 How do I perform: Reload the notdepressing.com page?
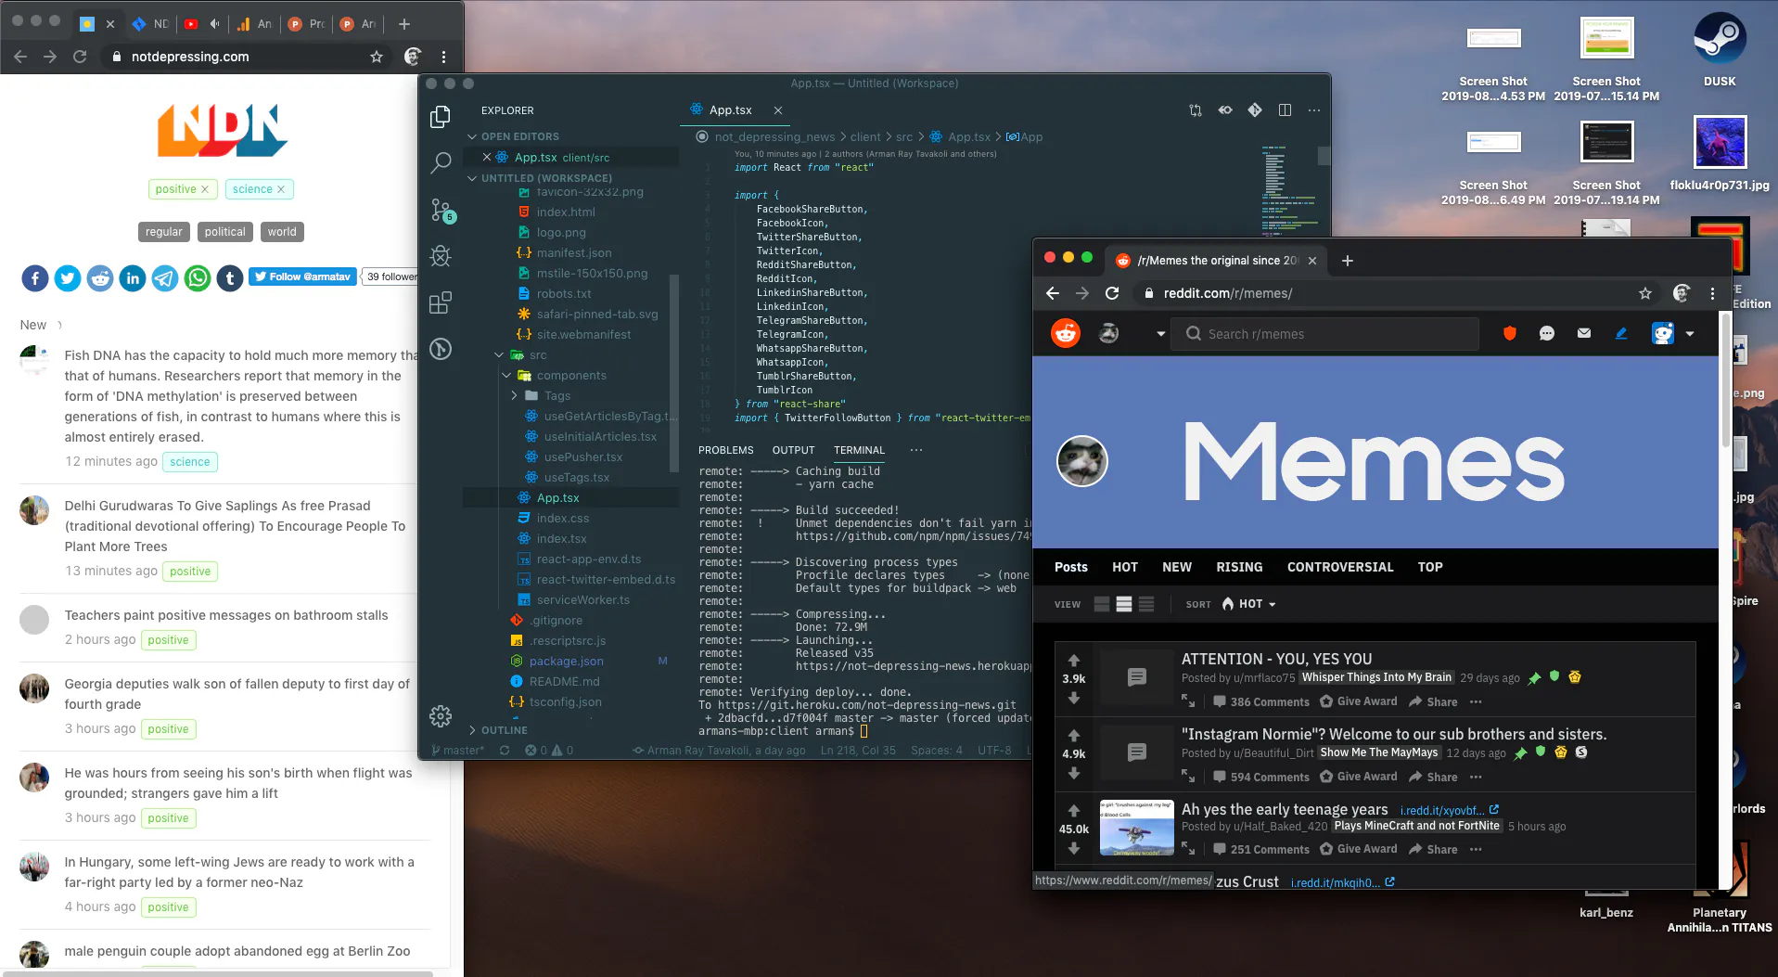point(80,57)
